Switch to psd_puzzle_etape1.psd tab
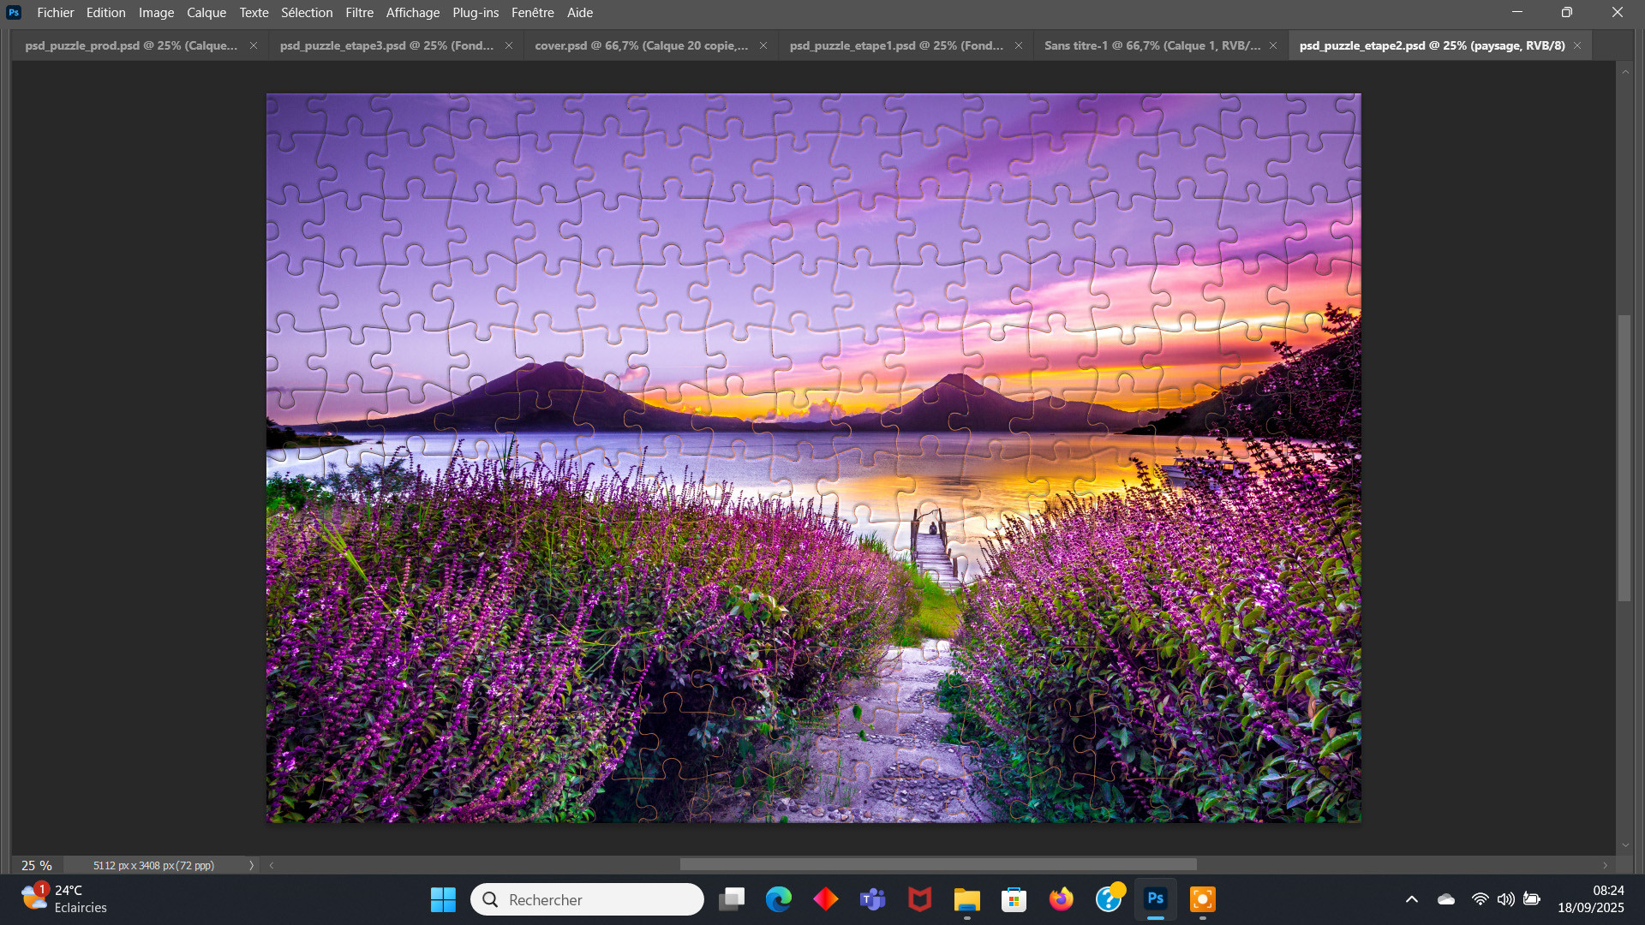The width and height of the screenshot is (1645, 925). click(x=896, y=45)
